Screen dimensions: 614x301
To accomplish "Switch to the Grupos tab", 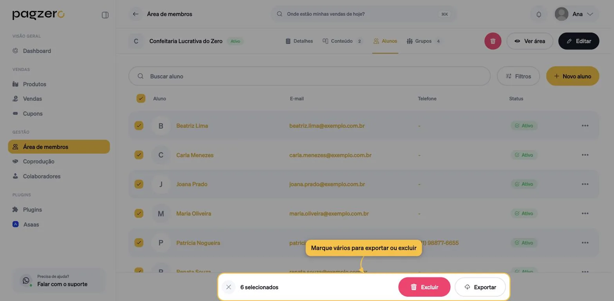I will click(x=424, y=41).
